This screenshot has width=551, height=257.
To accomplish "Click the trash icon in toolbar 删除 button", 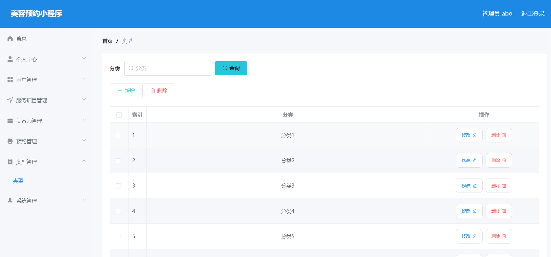I will point(153,91).
